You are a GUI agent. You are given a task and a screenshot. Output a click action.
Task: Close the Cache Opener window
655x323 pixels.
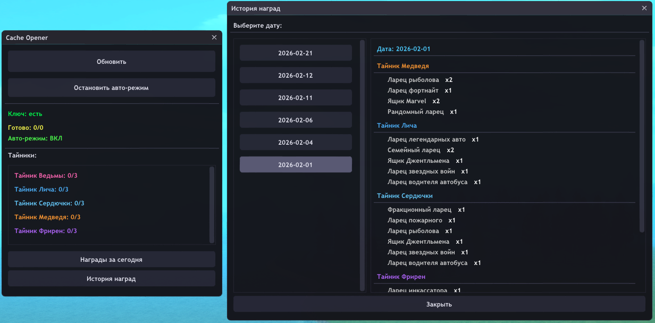(x=214, y=37)
